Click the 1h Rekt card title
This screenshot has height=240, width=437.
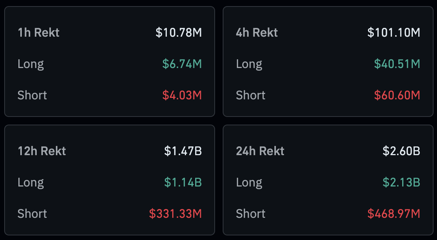[x=39, y=32]
